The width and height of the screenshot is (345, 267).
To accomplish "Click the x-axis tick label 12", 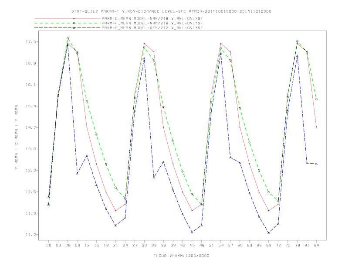I will point(87,245).
